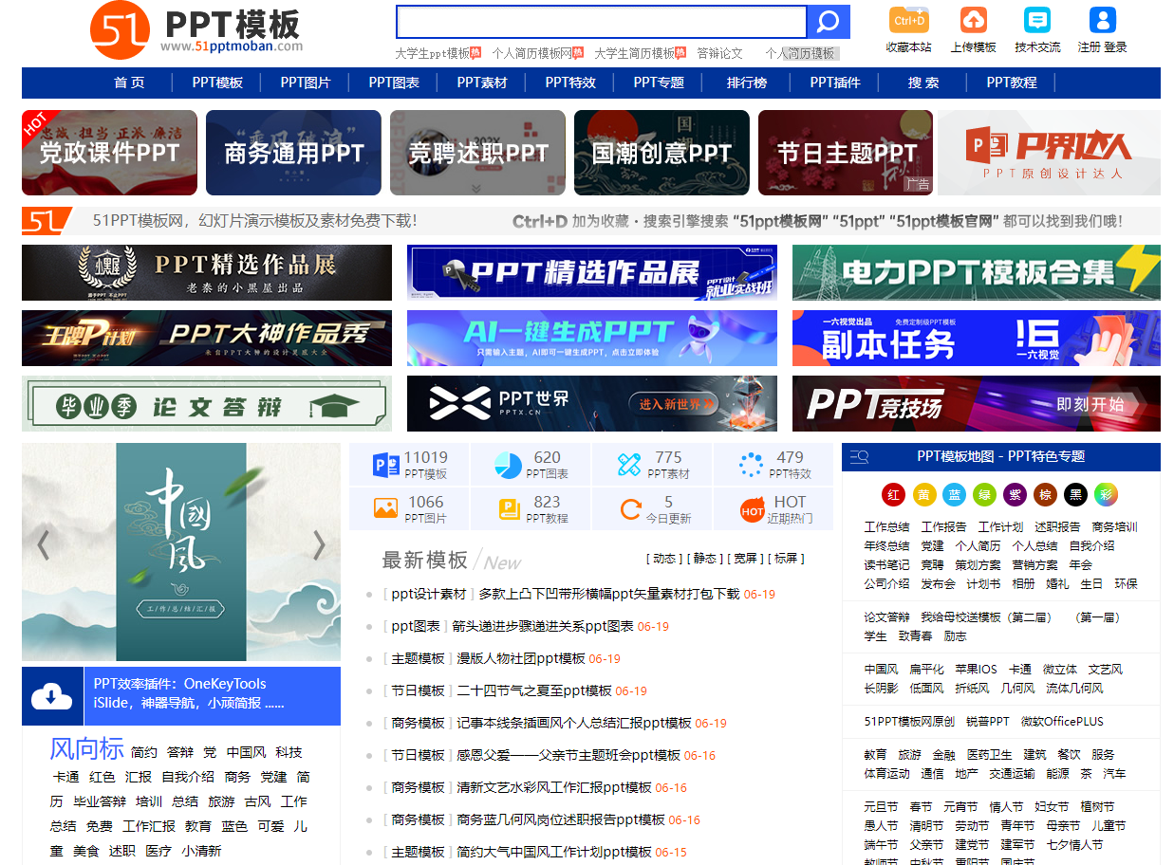Click the HOT 近期热门 icon
This screenshot has width=1174, height=865.
pyautogui.click(x=753, y=510)
